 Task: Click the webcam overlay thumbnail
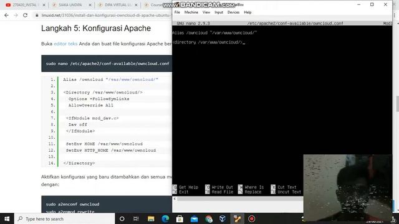(348, 187)
